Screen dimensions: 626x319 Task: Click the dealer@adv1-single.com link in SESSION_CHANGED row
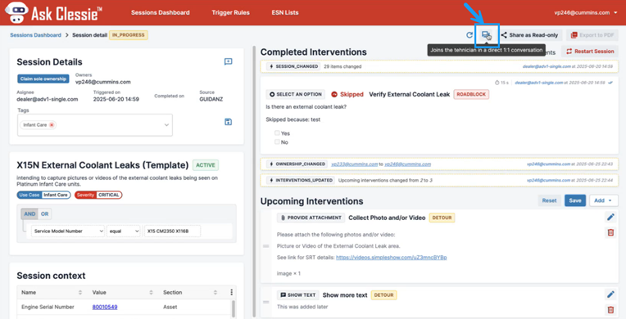[547, 66]
